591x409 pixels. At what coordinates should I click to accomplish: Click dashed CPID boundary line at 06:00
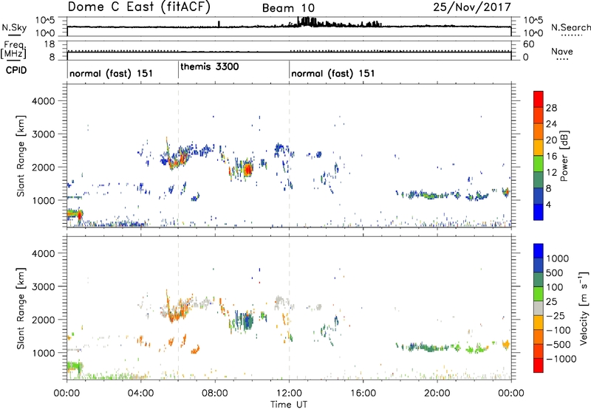178,156
